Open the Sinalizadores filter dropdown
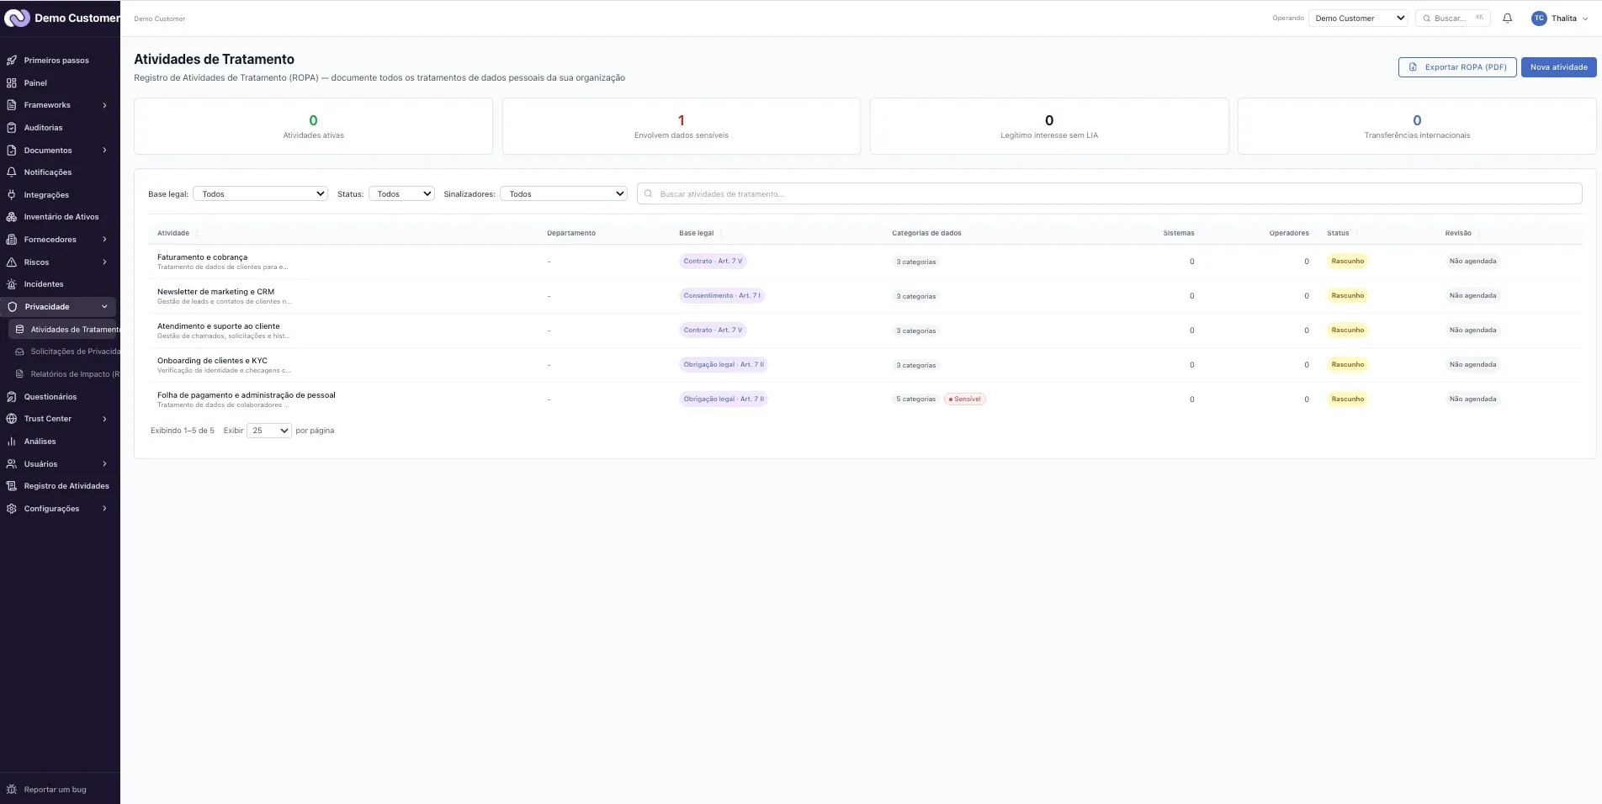The image size is (1602, 804). 564,193
